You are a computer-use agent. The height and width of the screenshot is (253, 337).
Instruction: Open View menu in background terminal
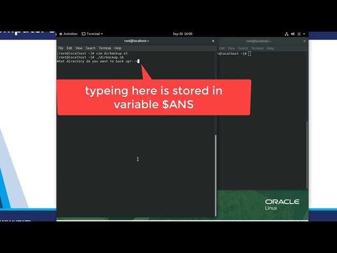click(232, 48)
